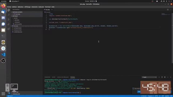The image size is (173, 97).
Task: Open the Atteindre menu
Action: coord(35,7)
